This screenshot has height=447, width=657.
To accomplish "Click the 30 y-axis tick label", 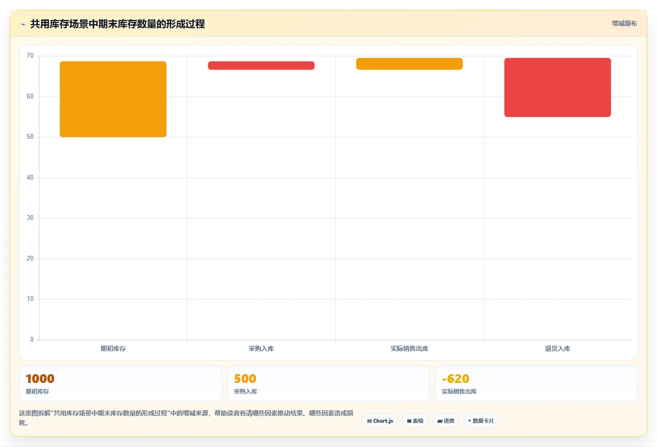I will click(30, 218).
